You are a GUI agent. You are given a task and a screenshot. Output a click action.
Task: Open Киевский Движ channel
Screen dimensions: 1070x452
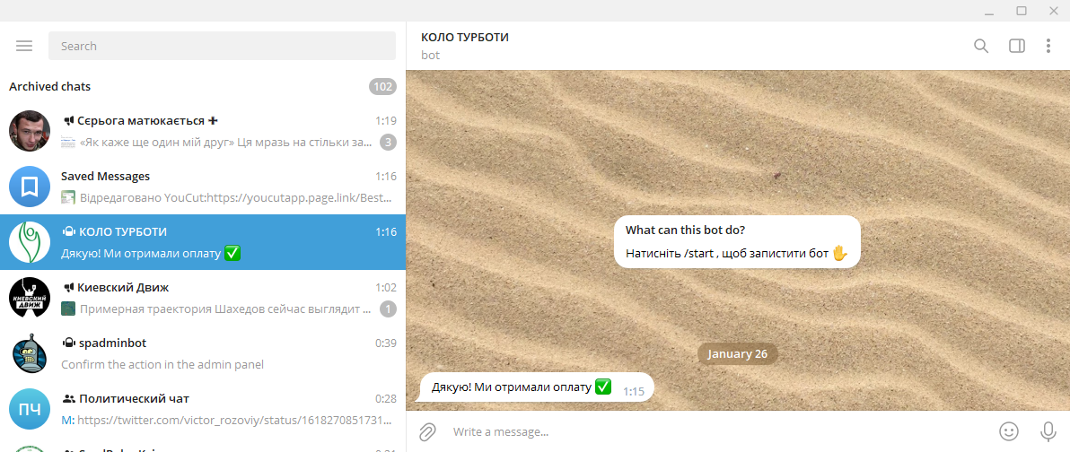pos(203,298)
